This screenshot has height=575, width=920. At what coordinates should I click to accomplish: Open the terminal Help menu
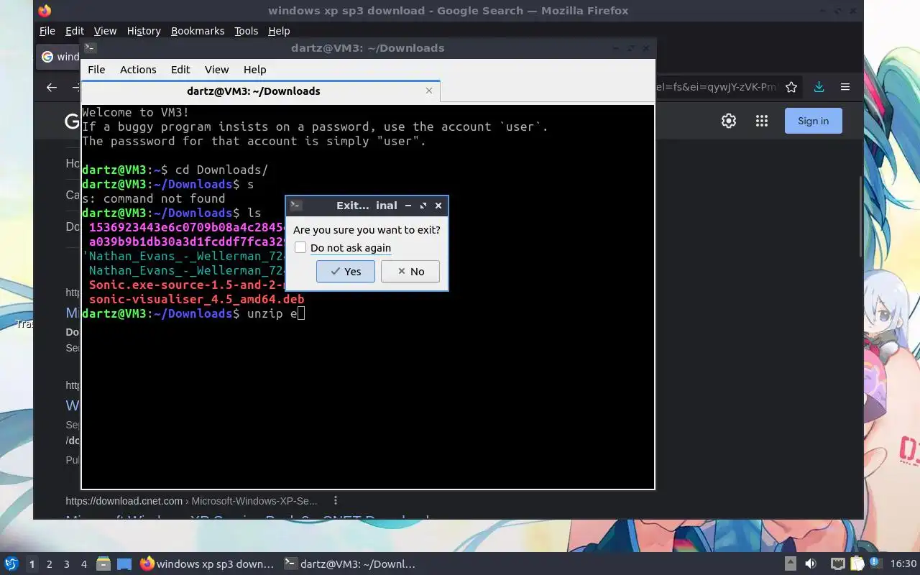pos(255,70)
